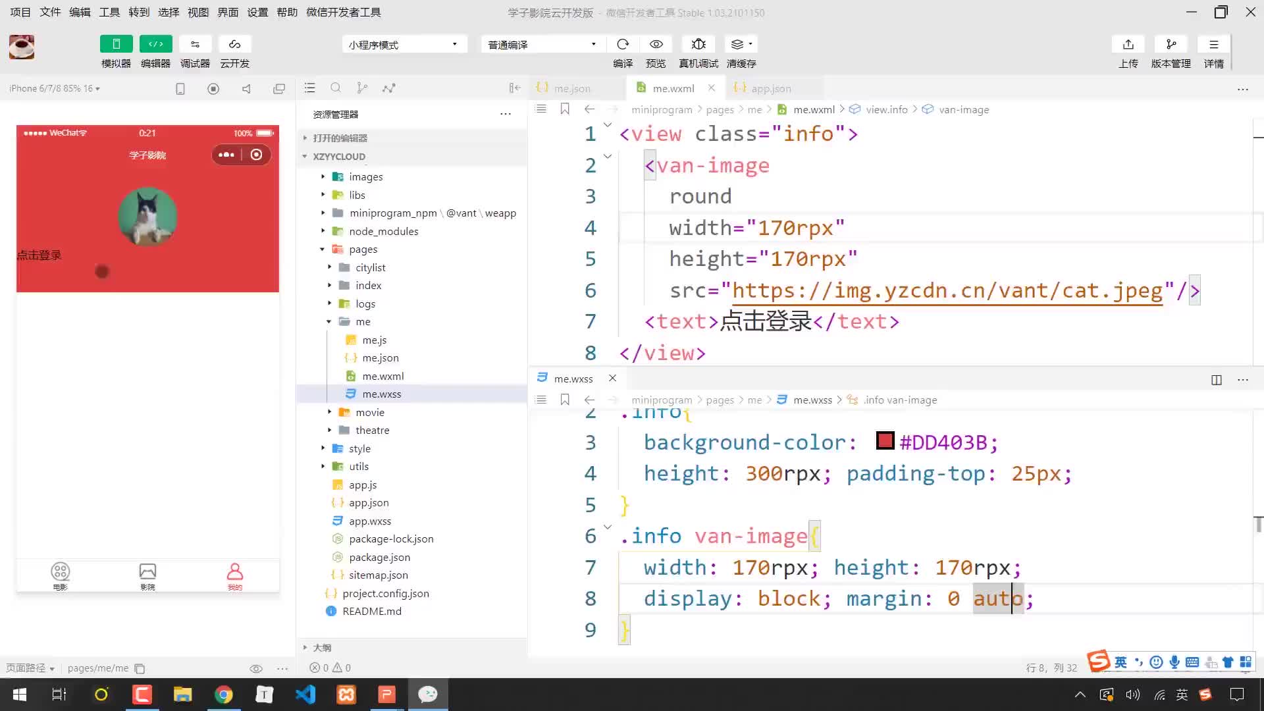Image resolution: width=1264 pixels, height=711 pixels.
Task: Click the compile (编译) refresh icon
Action: (x=623, y=44)
